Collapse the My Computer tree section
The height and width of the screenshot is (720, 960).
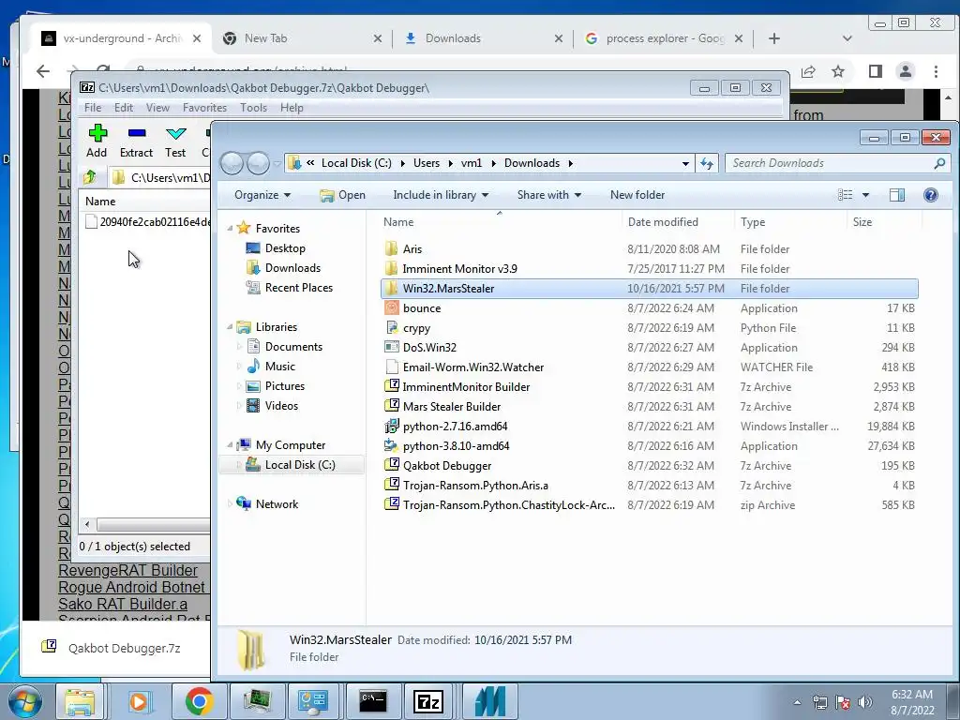(231, 445)
